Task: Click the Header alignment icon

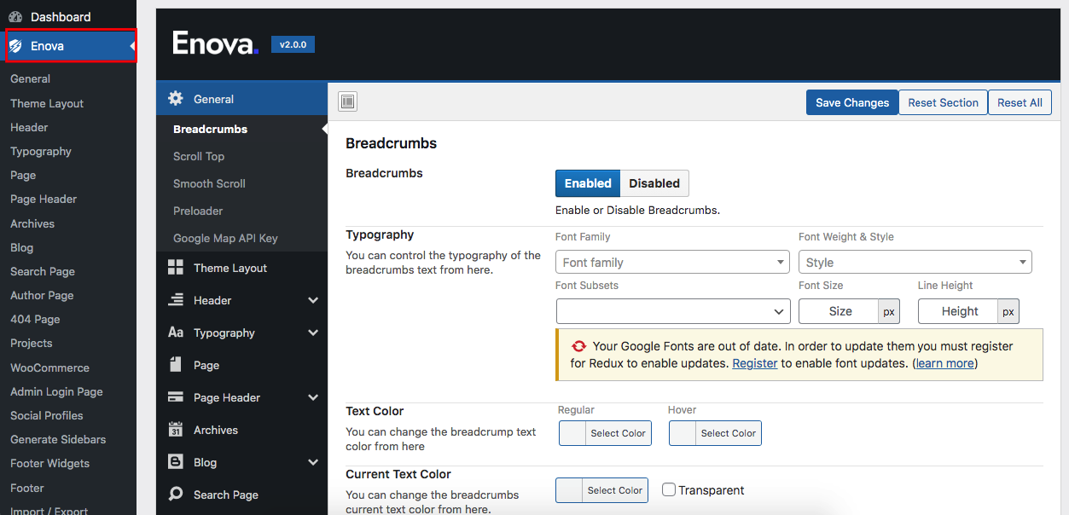Action: coord(176,300)
